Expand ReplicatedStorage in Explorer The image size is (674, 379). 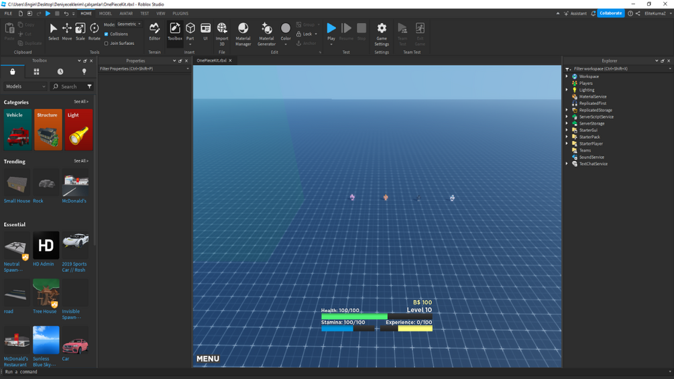[567, 110]
